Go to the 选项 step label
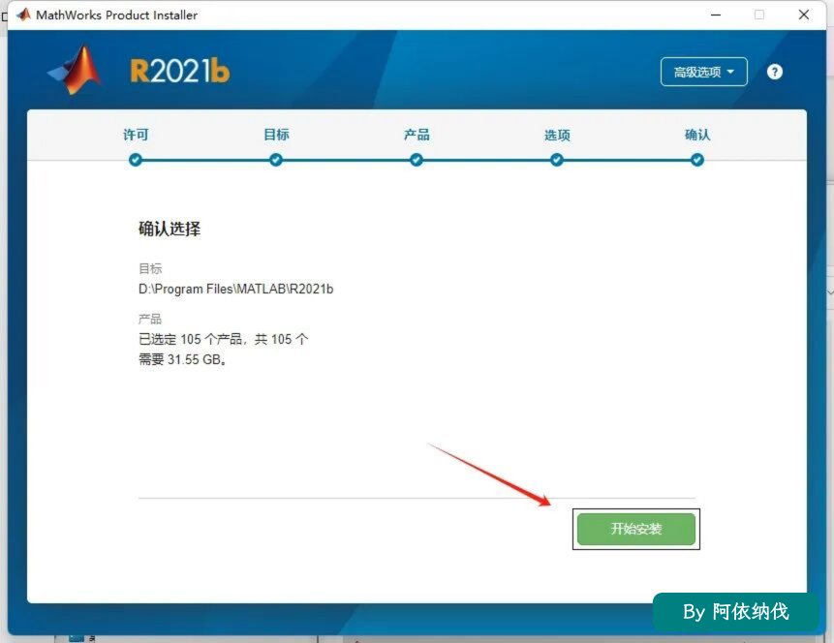This screenshot has width=834, height=643. 557,136
